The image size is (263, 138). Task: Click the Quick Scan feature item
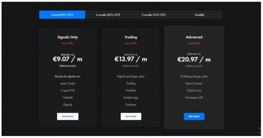pos(194,90)
